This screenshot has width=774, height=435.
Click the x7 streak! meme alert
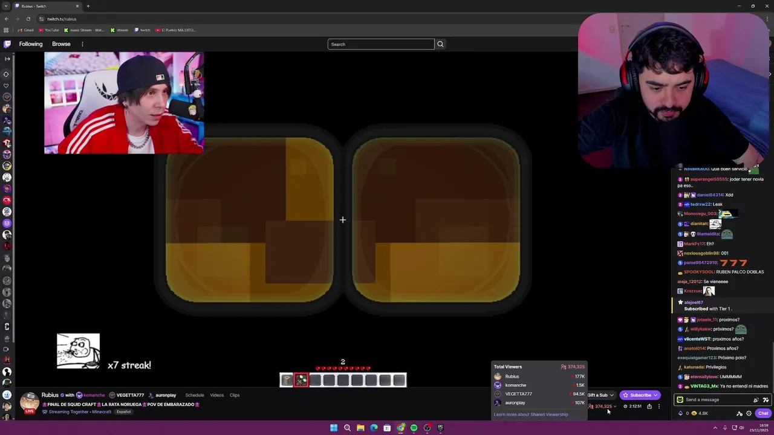tap(104, 352)
